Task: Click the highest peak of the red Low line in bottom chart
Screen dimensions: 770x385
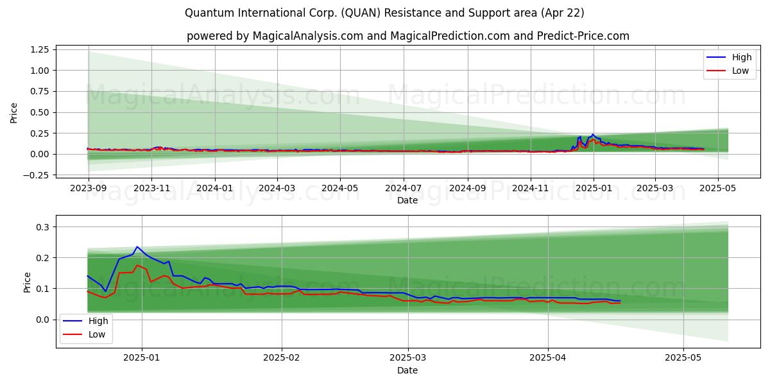Action: coord(137,265)
